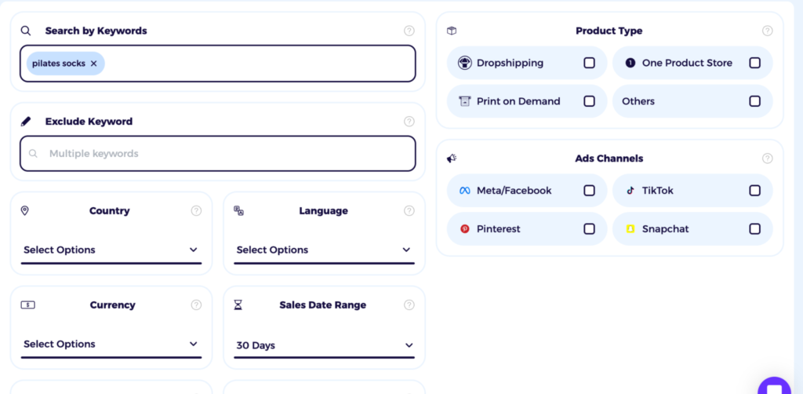Open help tooltip for Currency

pyautogui.click(x=196, y=305)
